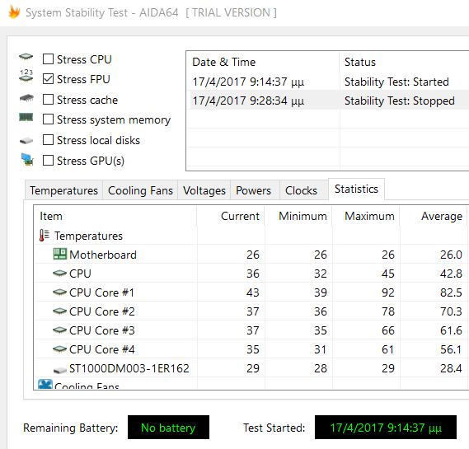Viewport: 469px width, 449px height.
Task: Click CPU Core #1 average value 82.5
Action: (451, 292)
